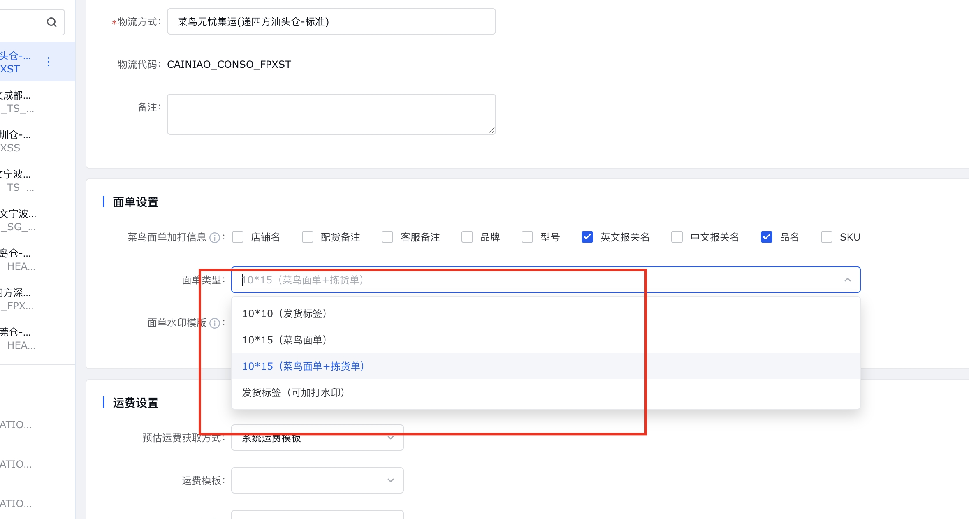Screen dimensions: 969x519
Task: Check the 配货备注 checkbox
Action: tap(308, 237)
